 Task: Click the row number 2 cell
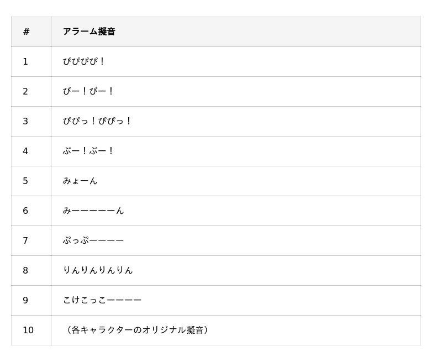(25, 92)
